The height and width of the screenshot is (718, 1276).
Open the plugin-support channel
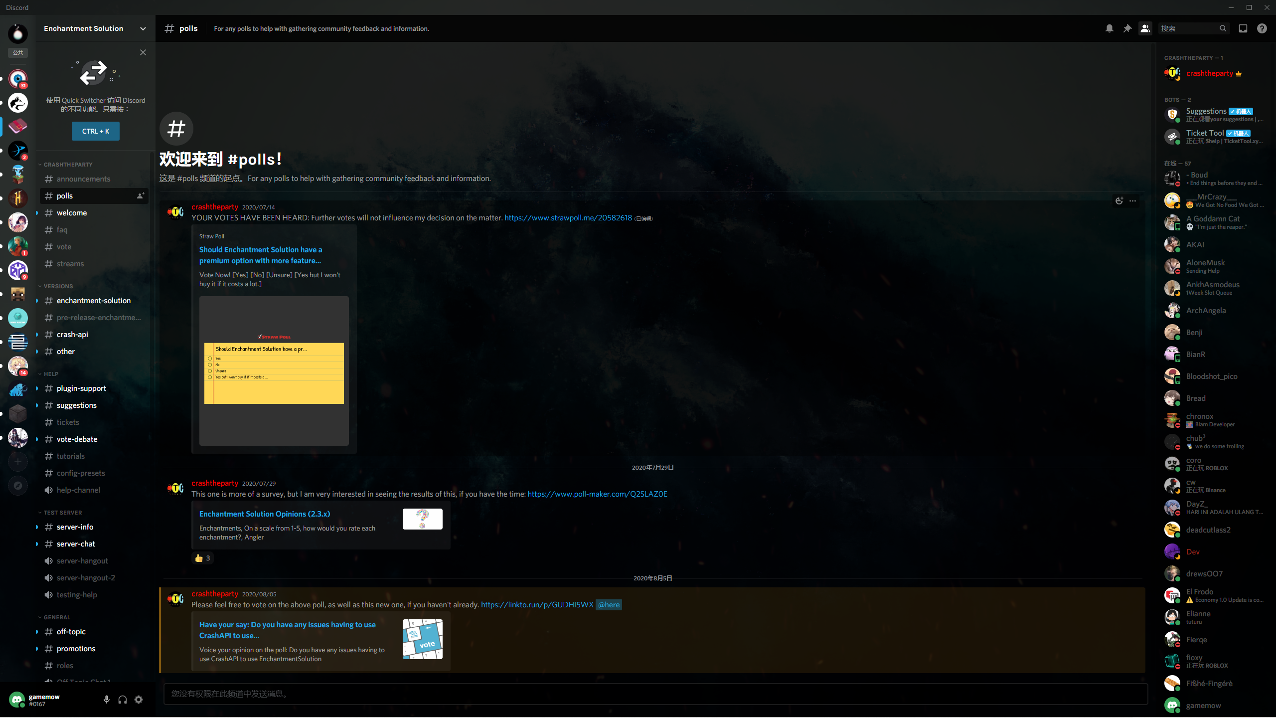click(x=94, y=388)
